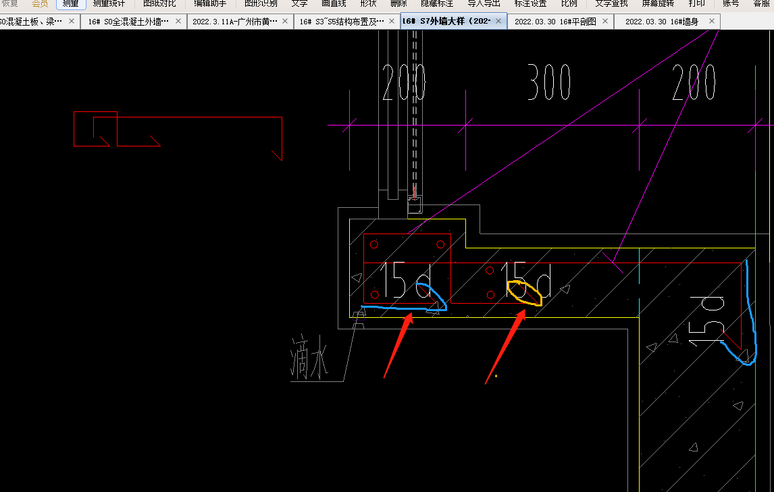Close the S0混凝土板、梁 tab
The image size is (774, 492).
tap(72, 21)
